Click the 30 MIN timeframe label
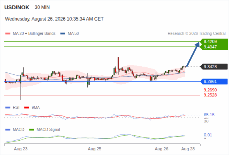Screen dimensions: 229x155 [42, 7]
